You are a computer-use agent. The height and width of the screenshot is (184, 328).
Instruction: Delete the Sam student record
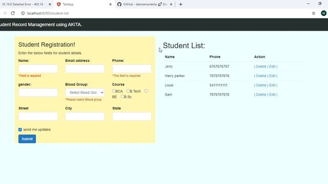click(x=261, y=95)
